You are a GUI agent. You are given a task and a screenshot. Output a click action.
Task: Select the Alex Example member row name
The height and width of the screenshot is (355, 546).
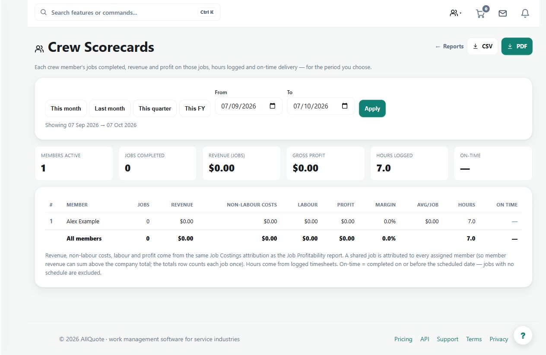[83, 221]
